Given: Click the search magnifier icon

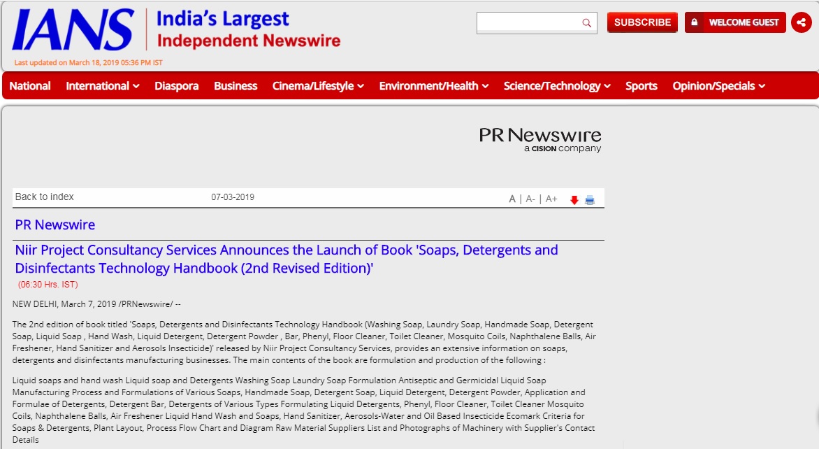Looking at the screenshot, I should 586,23.
